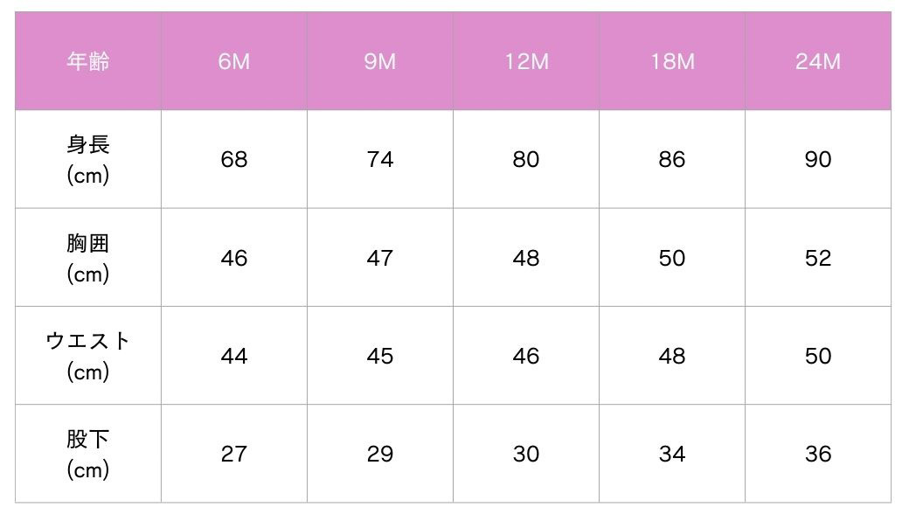Click the 年齢 header cell
Screen dimensions: 902x514
tap(88, 61)
